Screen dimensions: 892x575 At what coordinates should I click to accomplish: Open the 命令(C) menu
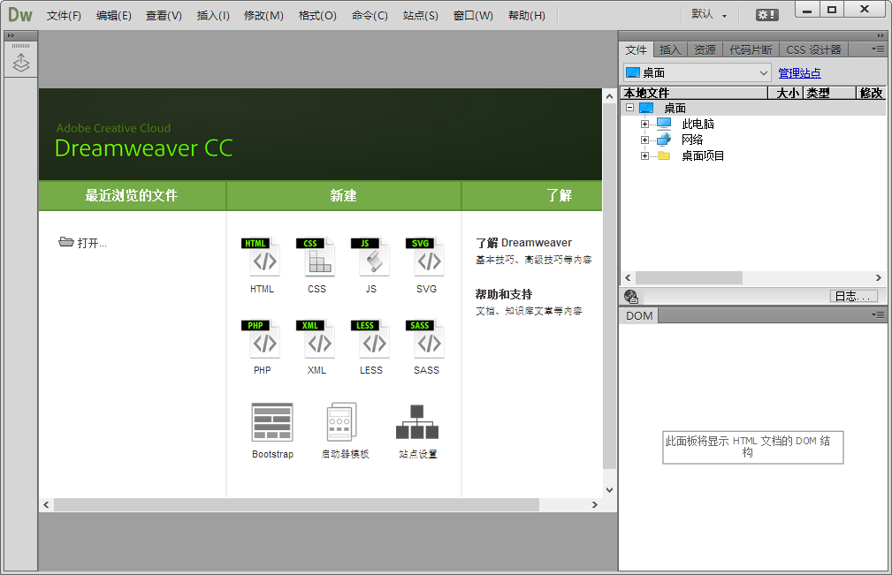pyautogui.click(x=370, y=15)
